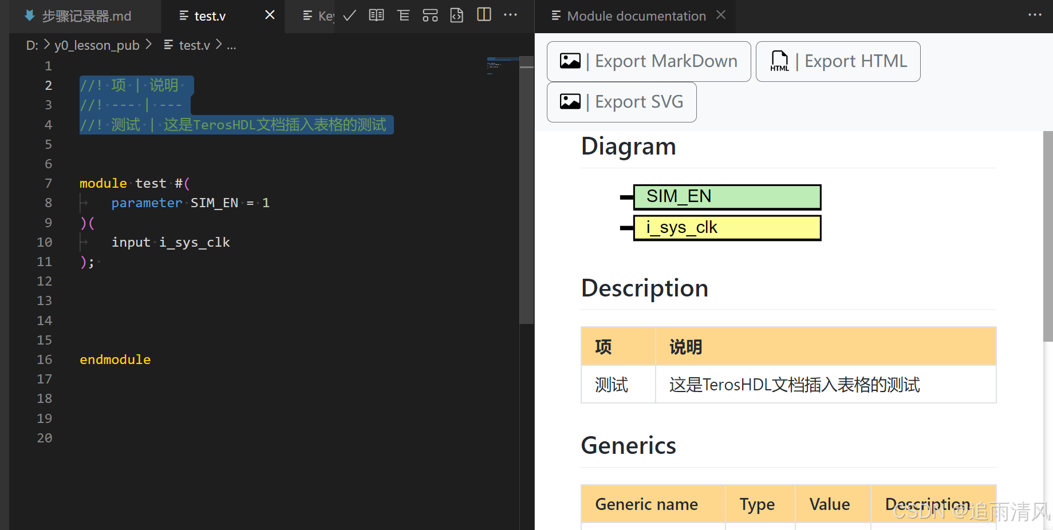Click the i_sys_clk yellow diagram block
Screen dimensions: 1053x530
tap(727, 227)
